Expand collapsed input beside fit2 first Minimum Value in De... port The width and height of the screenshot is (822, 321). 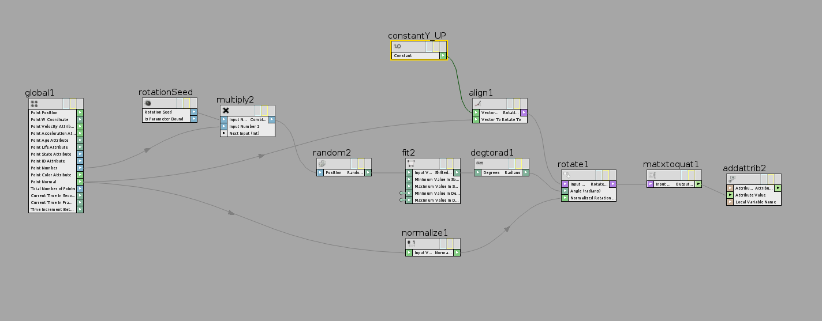click(402, 193)
